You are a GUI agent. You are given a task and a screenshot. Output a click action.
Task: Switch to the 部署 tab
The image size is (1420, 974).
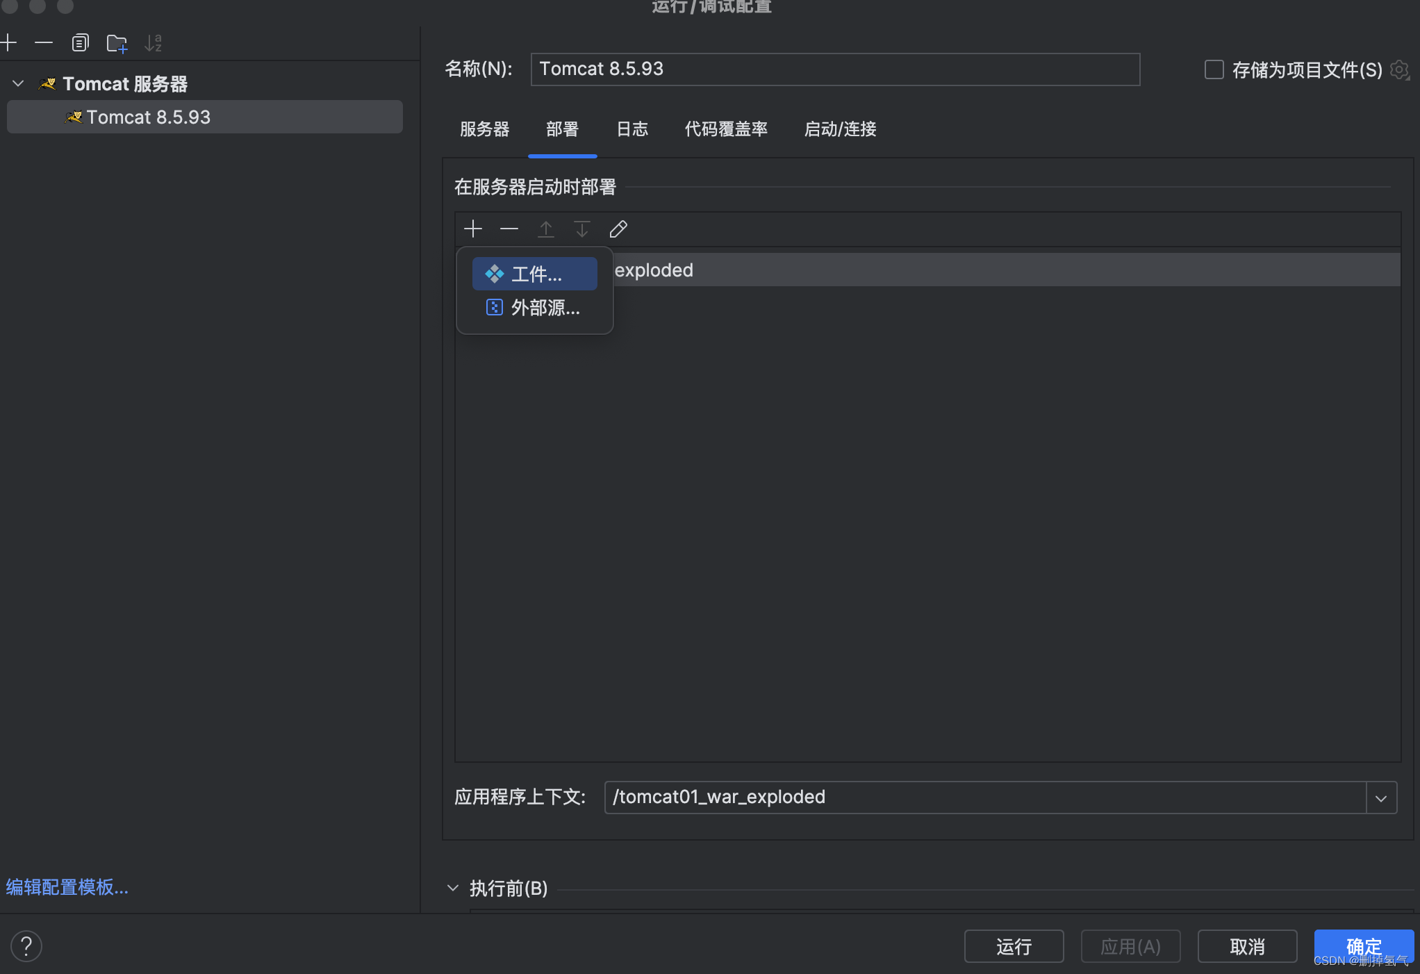coord(562,129)
